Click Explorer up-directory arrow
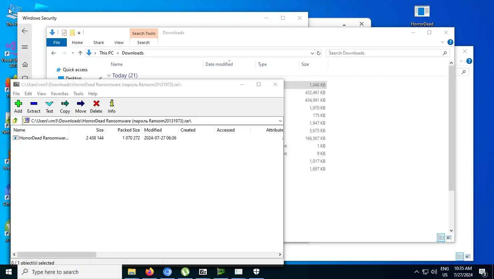Image resolution: width=494 pixels, height=279 pixels. pos(80,53)
